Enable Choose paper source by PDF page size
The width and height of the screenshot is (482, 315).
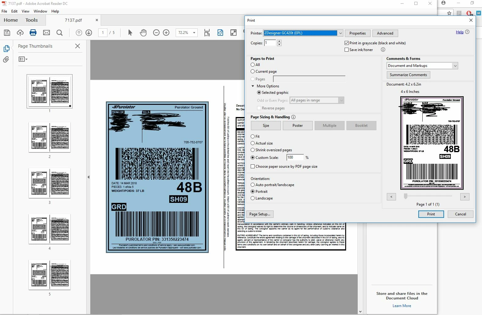pyautogui.click(x=253, y=167)
